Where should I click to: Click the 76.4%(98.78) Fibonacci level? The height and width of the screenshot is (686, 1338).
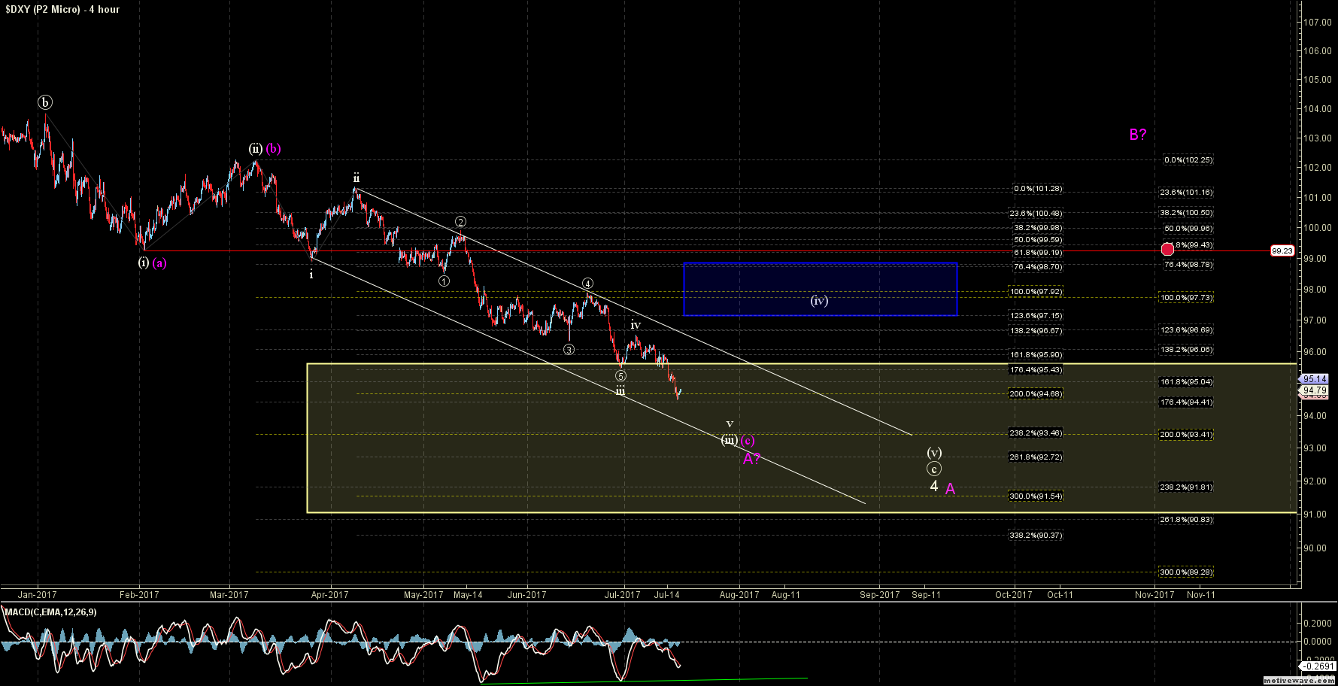point(1188,264)
